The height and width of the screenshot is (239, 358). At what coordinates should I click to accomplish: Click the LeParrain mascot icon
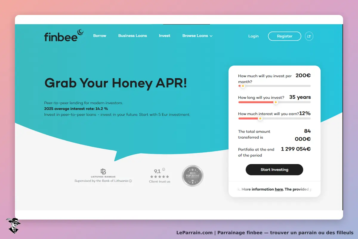[x=13, y=226]
